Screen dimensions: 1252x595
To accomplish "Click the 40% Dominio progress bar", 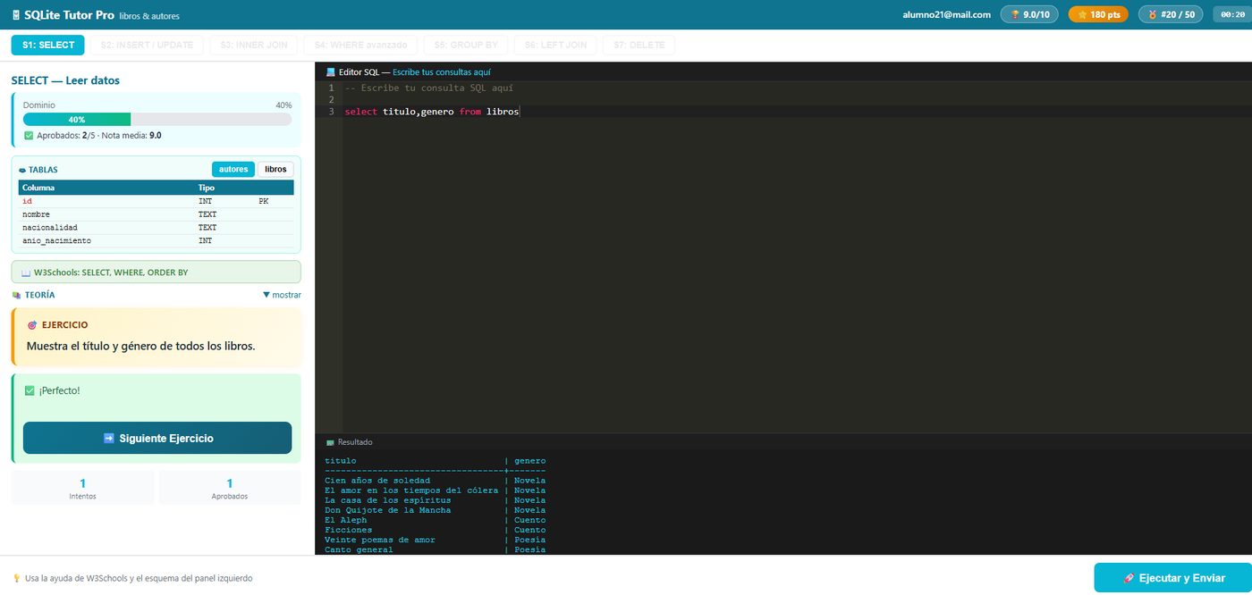I will pos(157,119).
